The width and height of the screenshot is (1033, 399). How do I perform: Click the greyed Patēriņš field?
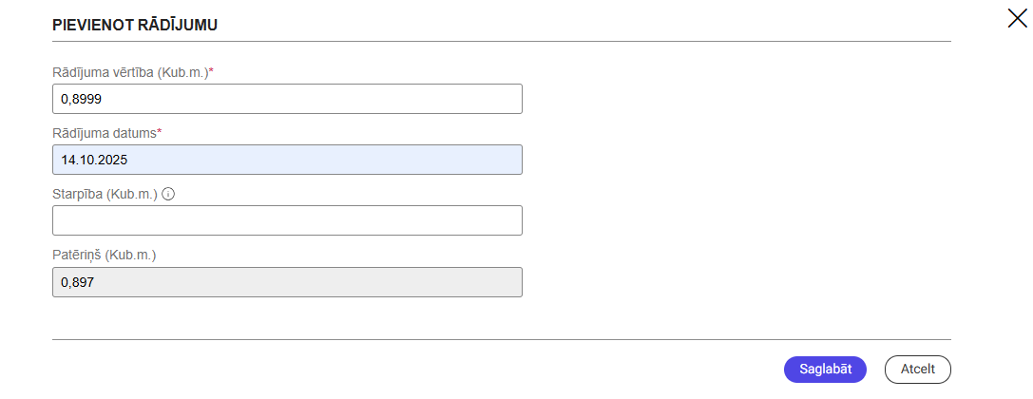tap(287, 282)
